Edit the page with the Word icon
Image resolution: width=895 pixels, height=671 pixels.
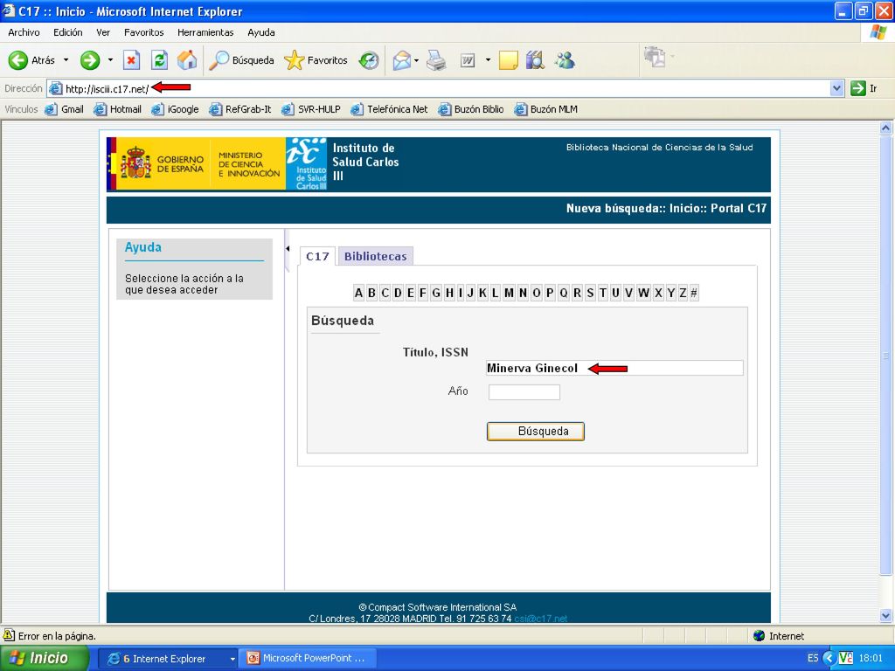pyautogui.click(x=468, y=60)
